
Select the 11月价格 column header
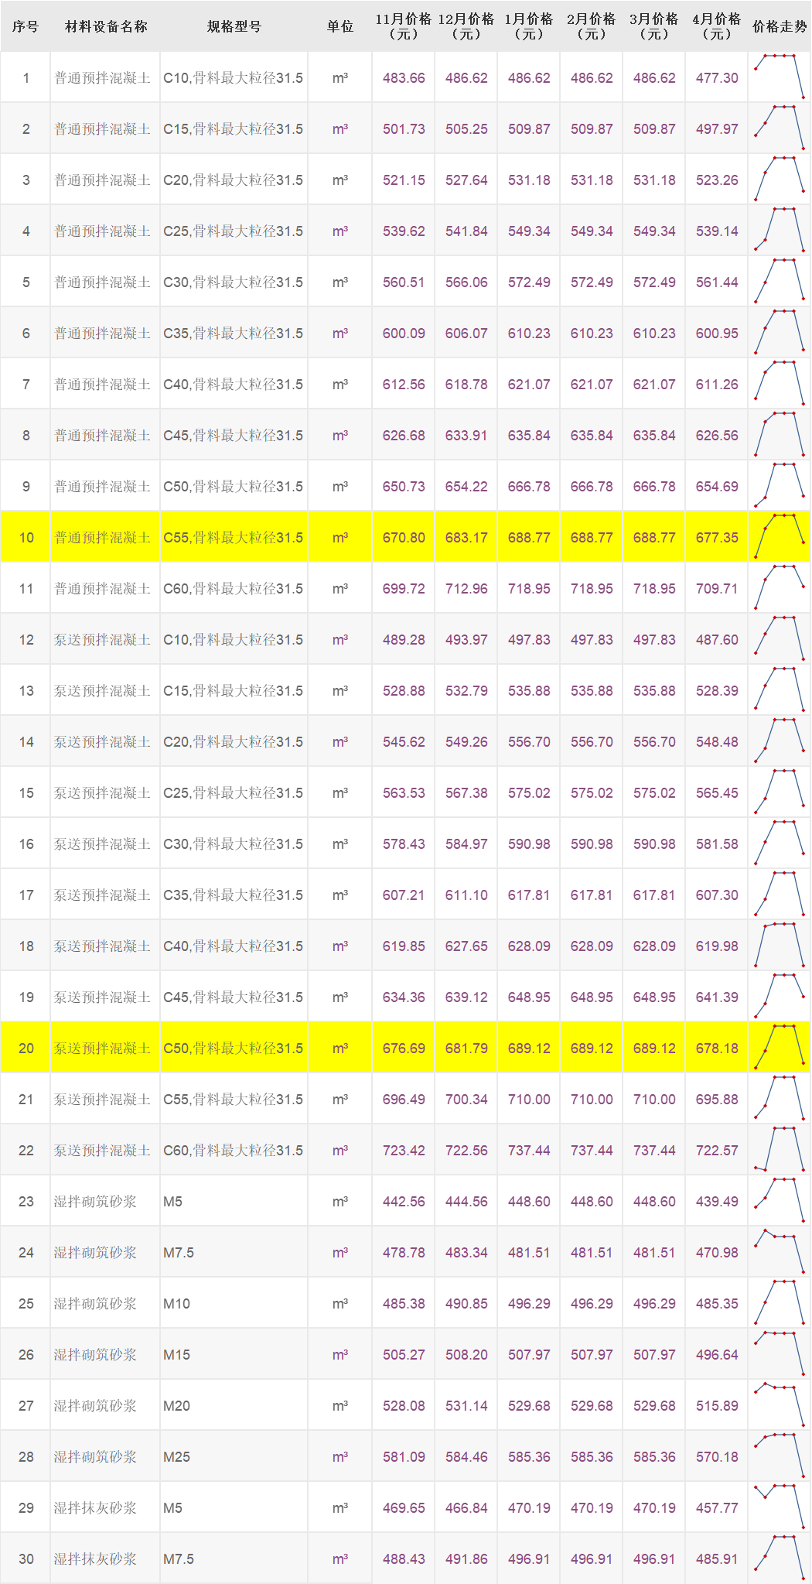coord(403,26)
